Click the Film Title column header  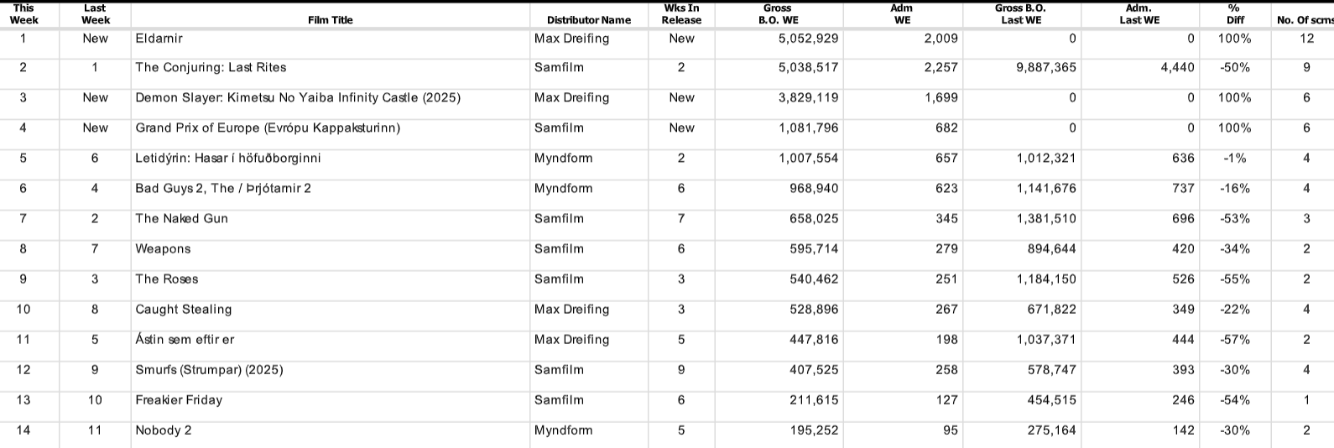(331, 19)
